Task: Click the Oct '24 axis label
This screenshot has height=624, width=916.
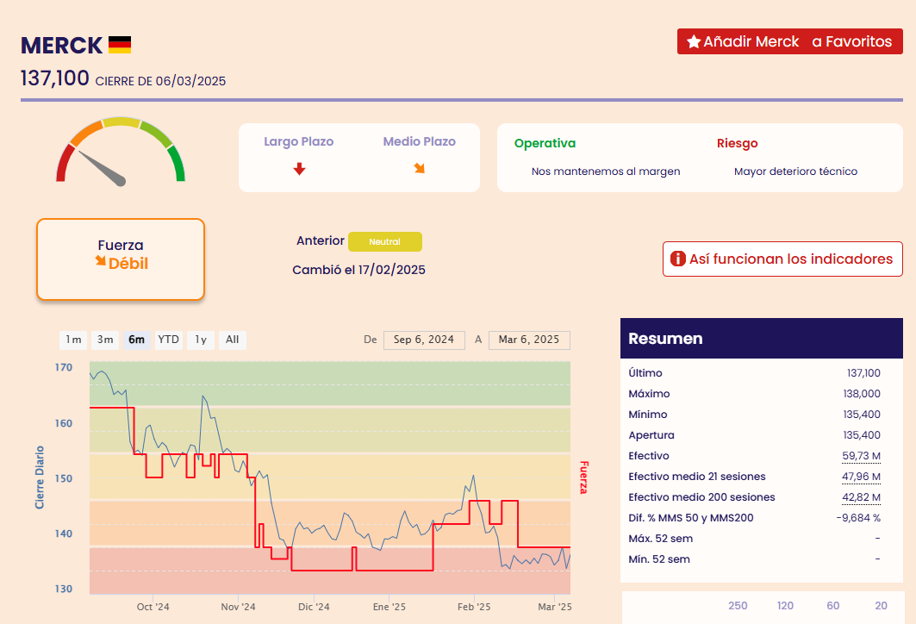Action: 153,607
